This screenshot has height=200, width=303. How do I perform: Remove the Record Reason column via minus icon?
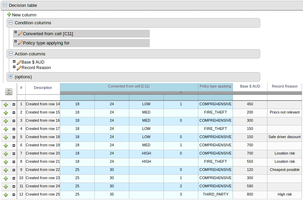[x=14, y=67]
